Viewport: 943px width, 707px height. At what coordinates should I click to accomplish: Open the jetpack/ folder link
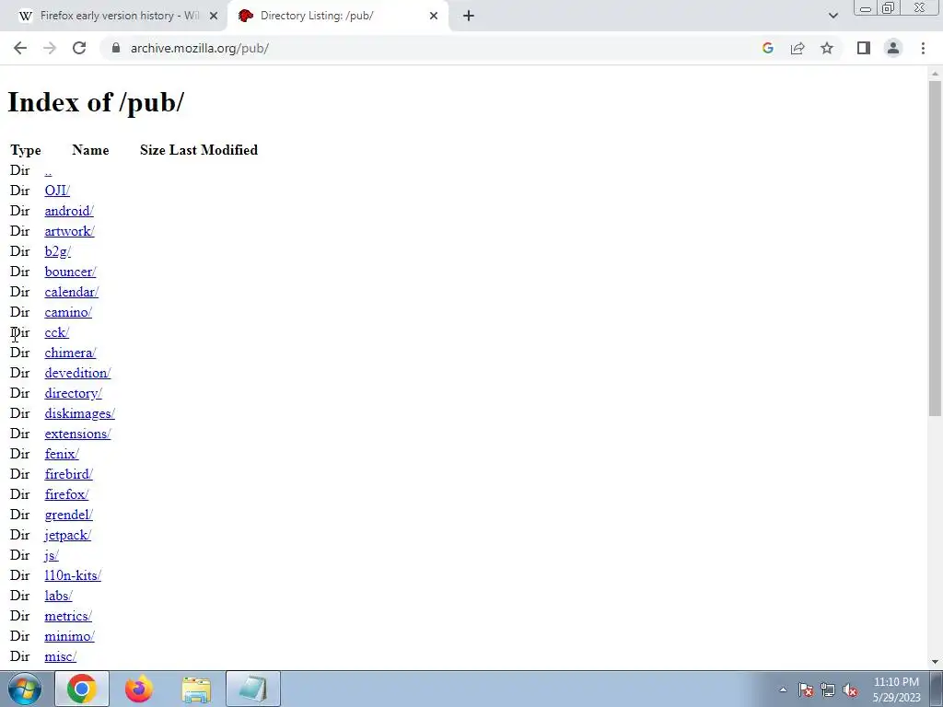click(67, 535)
